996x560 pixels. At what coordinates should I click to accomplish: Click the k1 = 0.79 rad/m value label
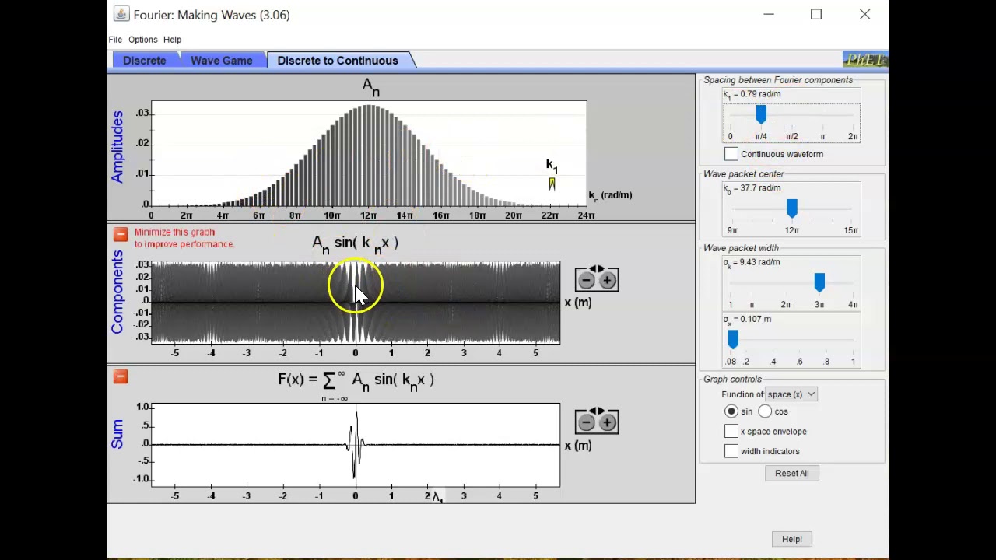752,94
